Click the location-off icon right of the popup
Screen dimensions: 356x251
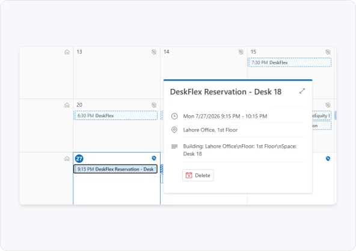[x=328, y=105]
